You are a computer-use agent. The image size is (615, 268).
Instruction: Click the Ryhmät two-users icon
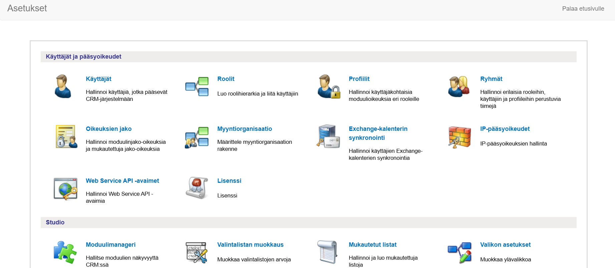[x=459, y=87]
